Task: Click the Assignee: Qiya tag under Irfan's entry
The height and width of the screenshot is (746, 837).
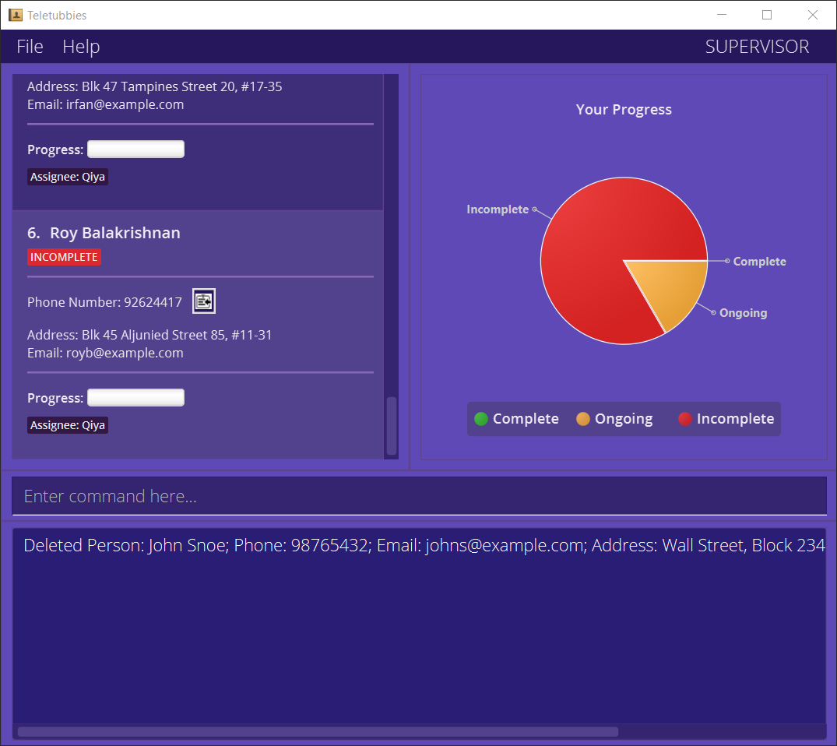Action: click(68, 177)
